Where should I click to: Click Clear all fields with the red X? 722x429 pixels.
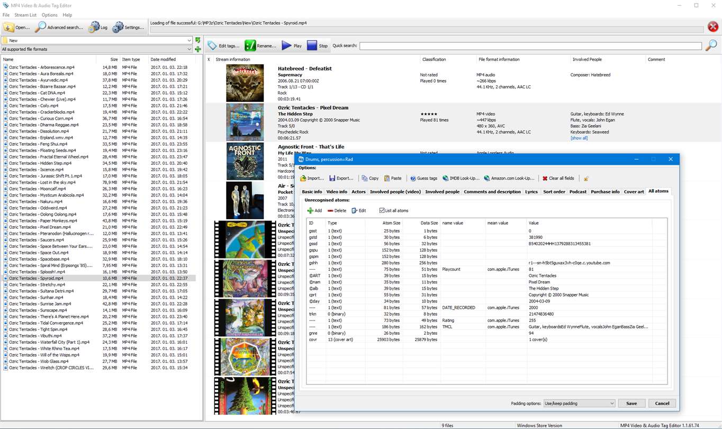[558, 178]
